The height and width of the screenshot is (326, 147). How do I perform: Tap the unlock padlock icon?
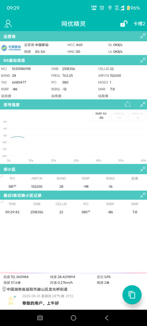(x=124, y=23)
